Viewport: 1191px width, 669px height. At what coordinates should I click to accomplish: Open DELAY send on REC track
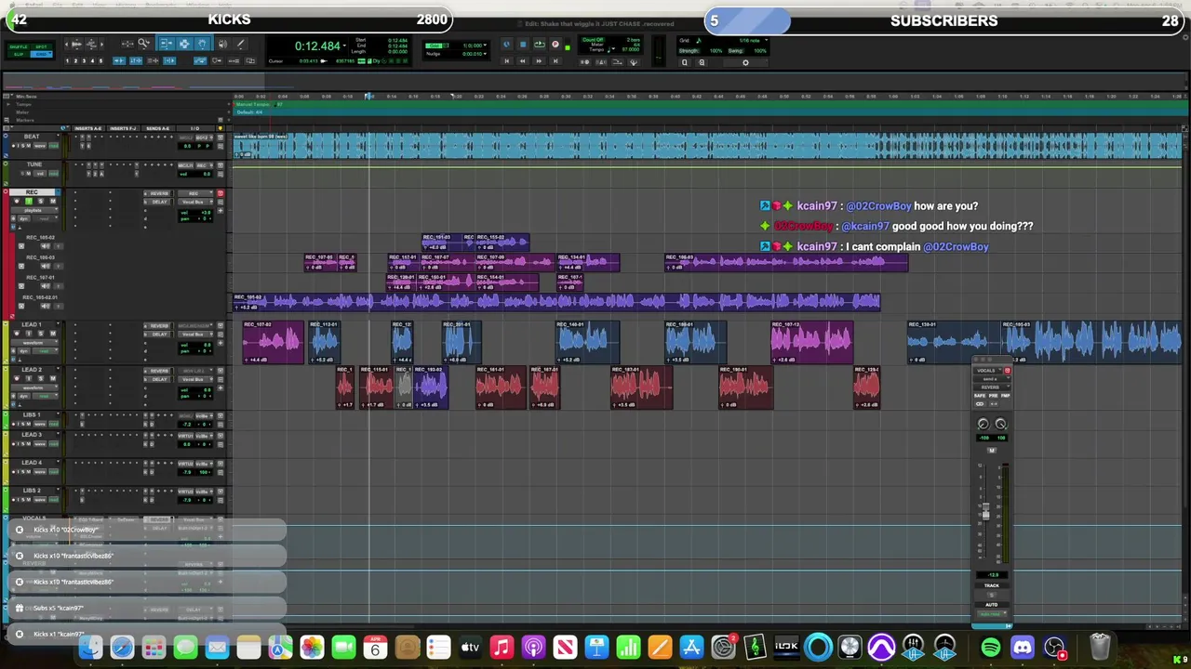click(158, 202)
